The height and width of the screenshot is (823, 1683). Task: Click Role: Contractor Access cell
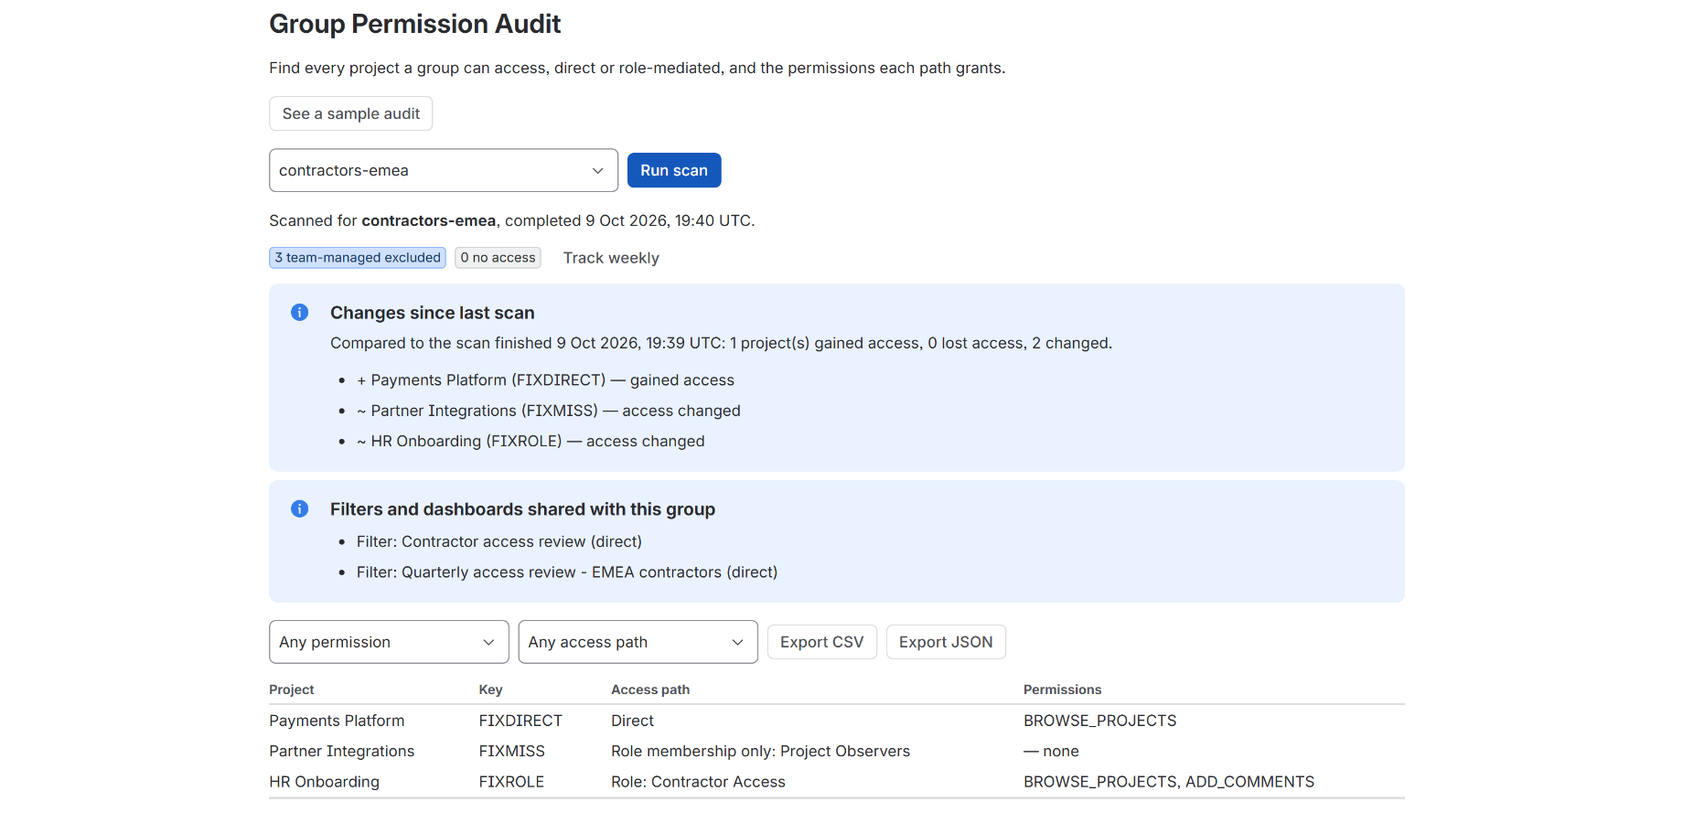pos(699,782)
